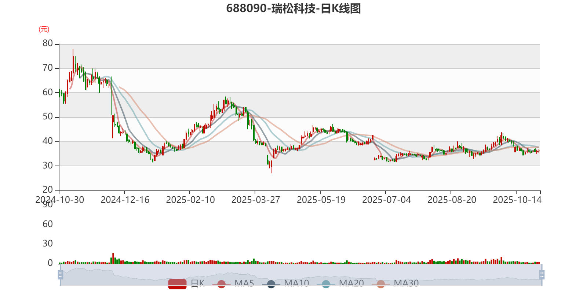The image size is (587, 293).
Task: Click the tallest volume bar in December 2024
Action: [113, 258]
